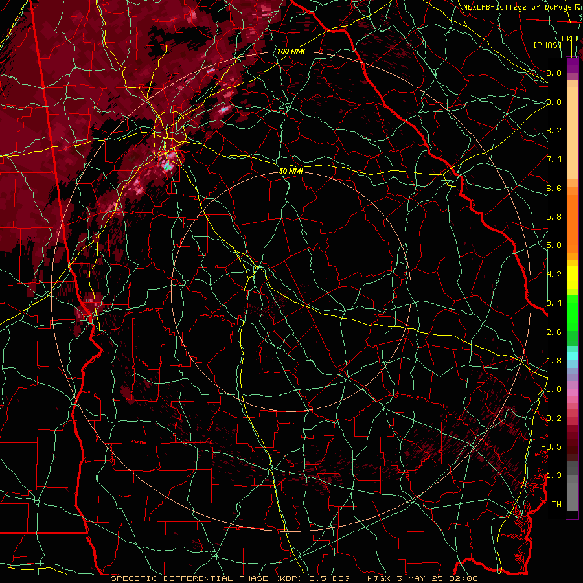Click the 3.4 value on the color scale
The height and width of the screenshot is (583, 583).
click(554, 303)
